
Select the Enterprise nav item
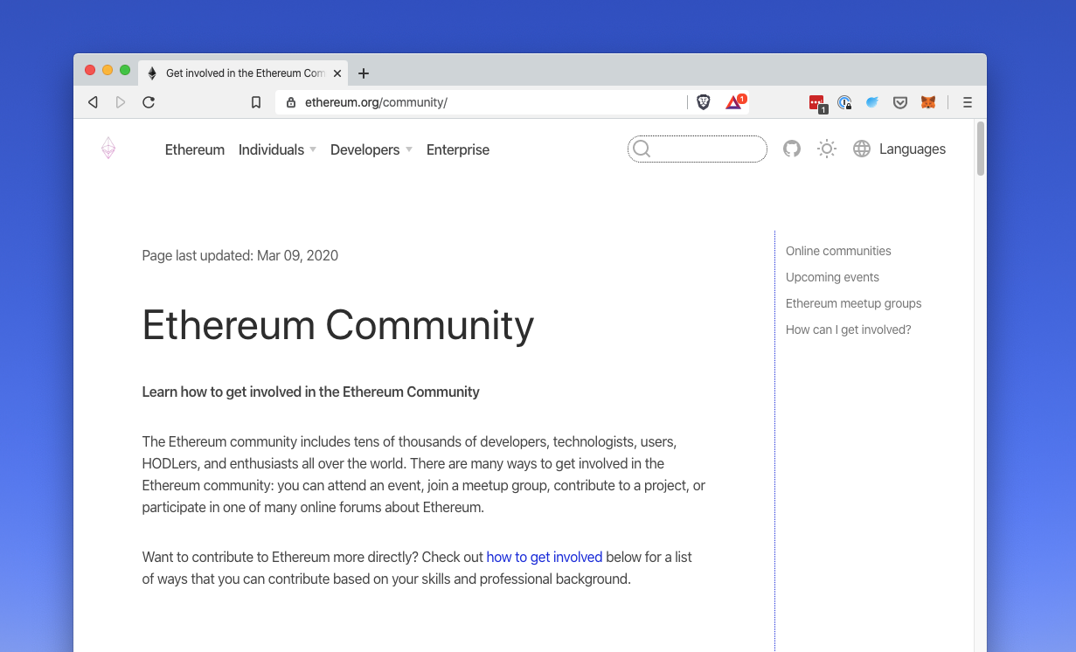pos(458,149)
